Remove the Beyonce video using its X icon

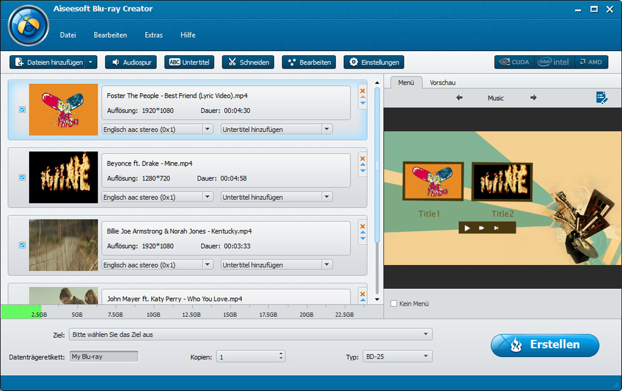pyautogui.click(x=362, y=157)
